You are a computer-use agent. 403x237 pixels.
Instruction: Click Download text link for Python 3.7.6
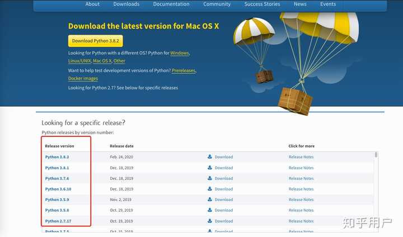[224, 178]
